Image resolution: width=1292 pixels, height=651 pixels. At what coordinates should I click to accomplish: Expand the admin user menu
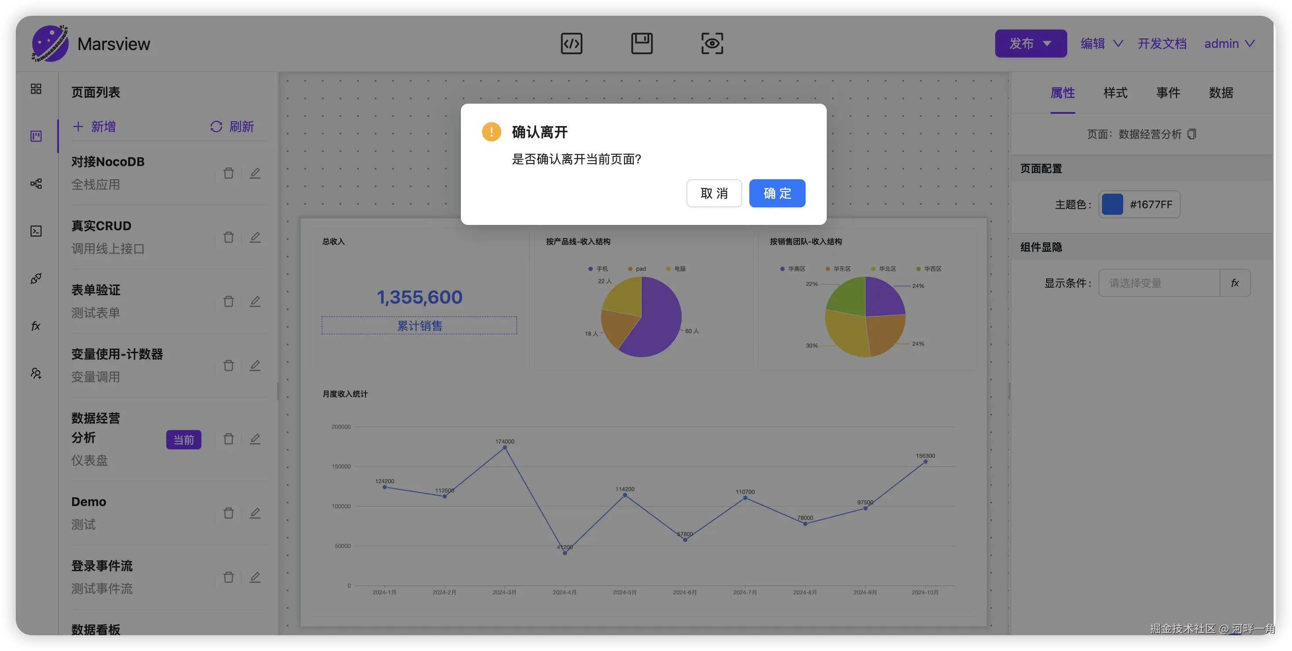[1229, 43]
